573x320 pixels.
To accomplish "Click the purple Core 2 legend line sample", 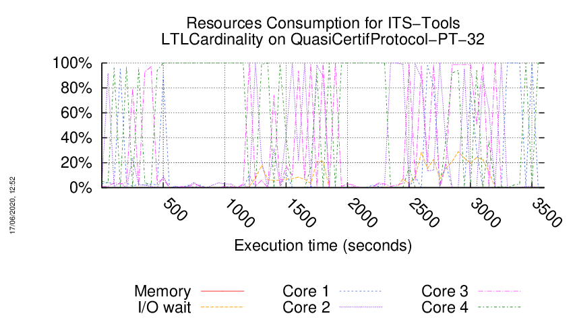I will tap(361, 307).
